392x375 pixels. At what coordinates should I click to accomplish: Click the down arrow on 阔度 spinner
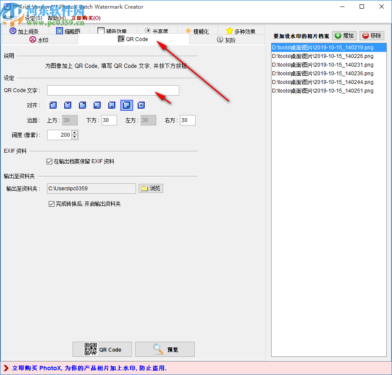(x=74, y=137)
